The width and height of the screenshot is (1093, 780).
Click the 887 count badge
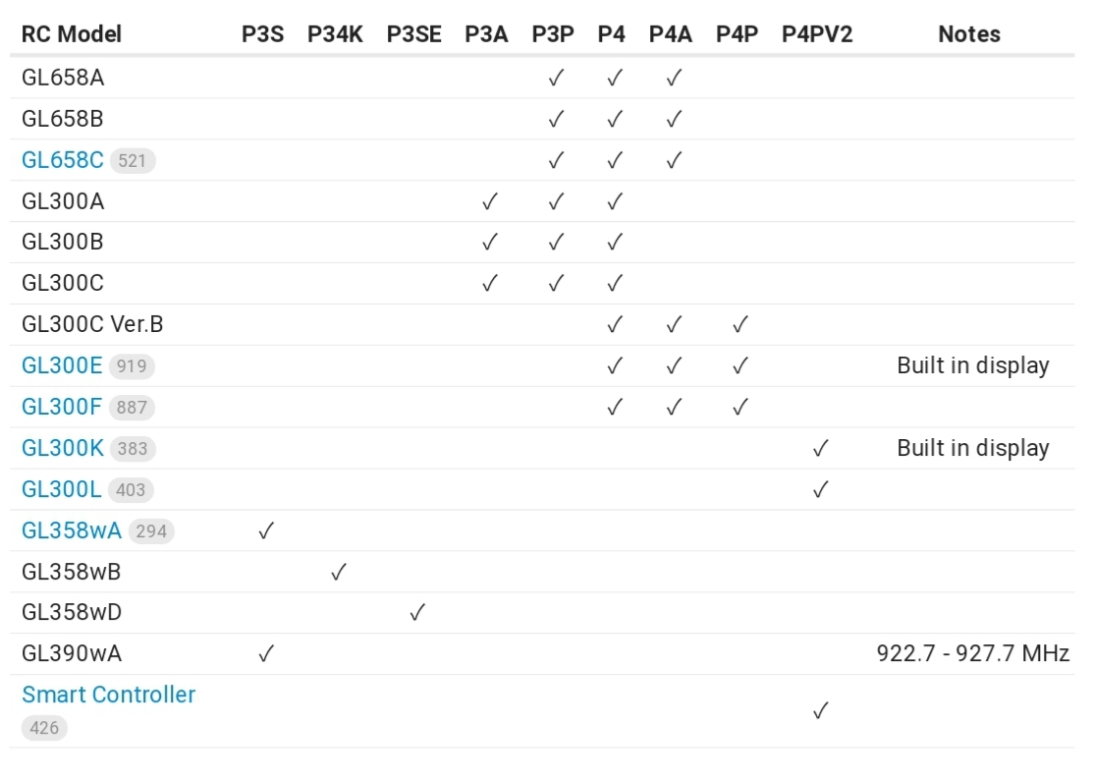point(132,408)
